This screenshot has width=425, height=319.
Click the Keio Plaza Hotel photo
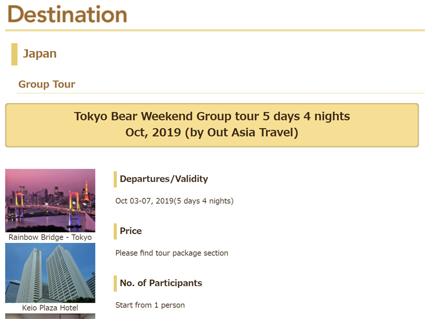50,273
